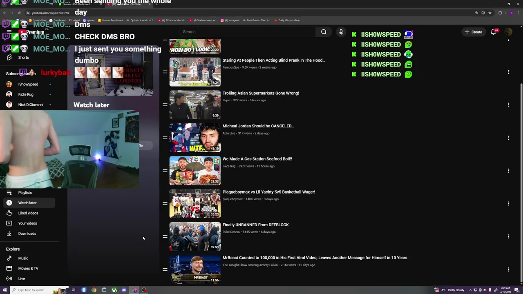Open the Daily Mini on Maze bookmark
This screenshot has width=523, height=294.
click(288, 20)
